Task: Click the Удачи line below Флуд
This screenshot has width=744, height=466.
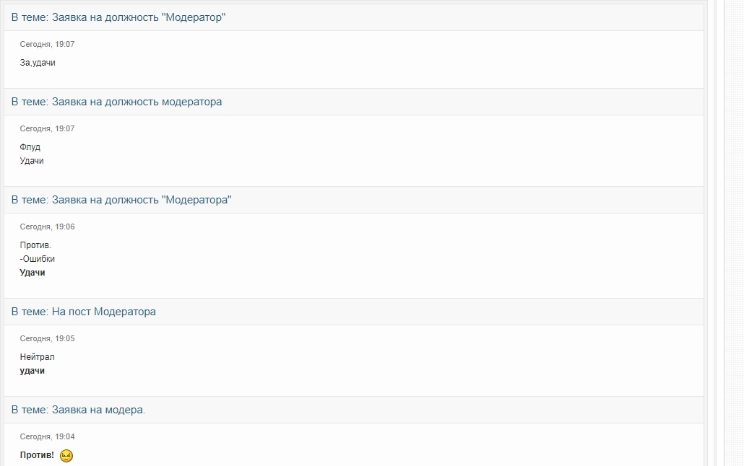Action: pos(32,161)
